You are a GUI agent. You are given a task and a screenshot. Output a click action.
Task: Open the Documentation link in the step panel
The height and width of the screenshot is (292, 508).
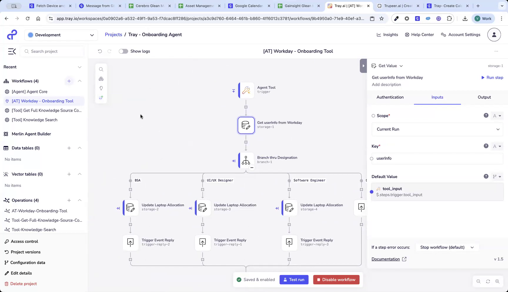coord(386,259)
